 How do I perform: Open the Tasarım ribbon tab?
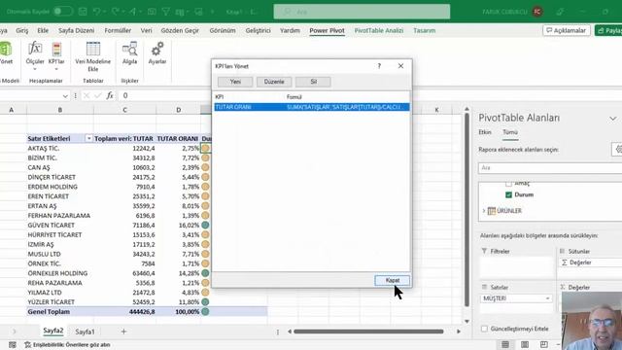[424, 30]
